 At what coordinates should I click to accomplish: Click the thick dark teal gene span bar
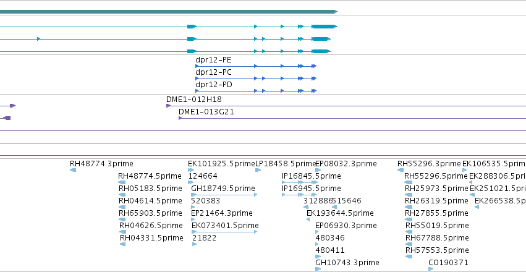click(168, 12)
